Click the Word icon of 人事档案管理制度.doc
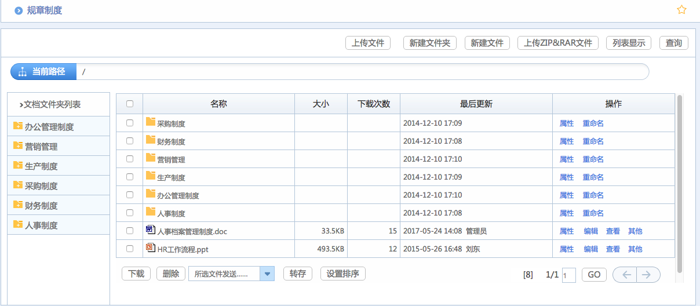The width and height of the screenshot is (700, 306). (151, 230)
